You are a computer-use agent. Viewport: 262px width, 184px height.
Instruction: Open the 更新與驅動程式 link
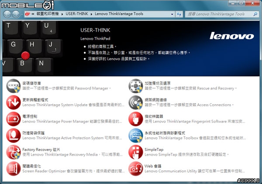coord(35,100)
